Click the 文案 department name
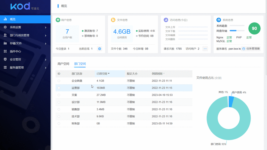This screenshot has height=150, width=267. tap(74, 95)
